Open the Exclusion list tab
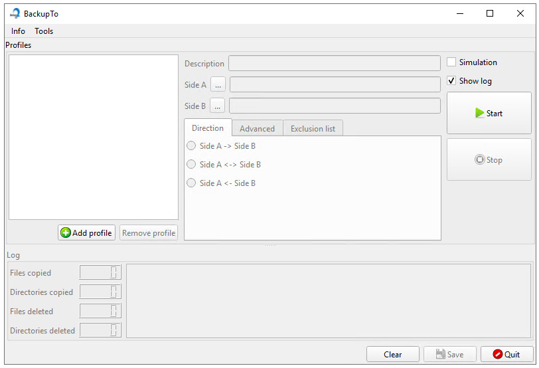539x368 pixels. (313, 129)
